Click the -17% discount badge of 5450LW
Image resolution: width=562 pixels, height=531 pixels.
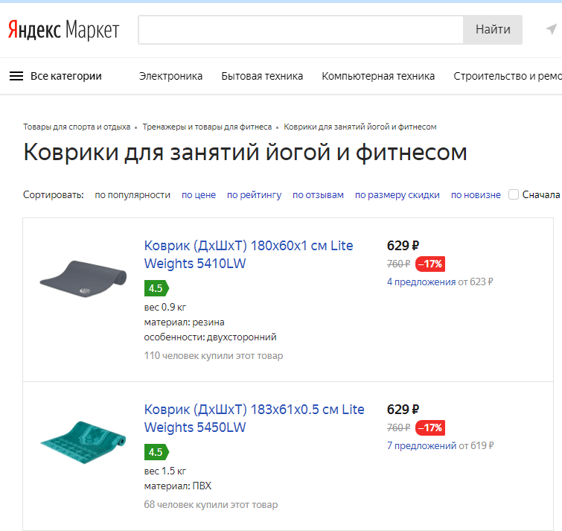430,427
